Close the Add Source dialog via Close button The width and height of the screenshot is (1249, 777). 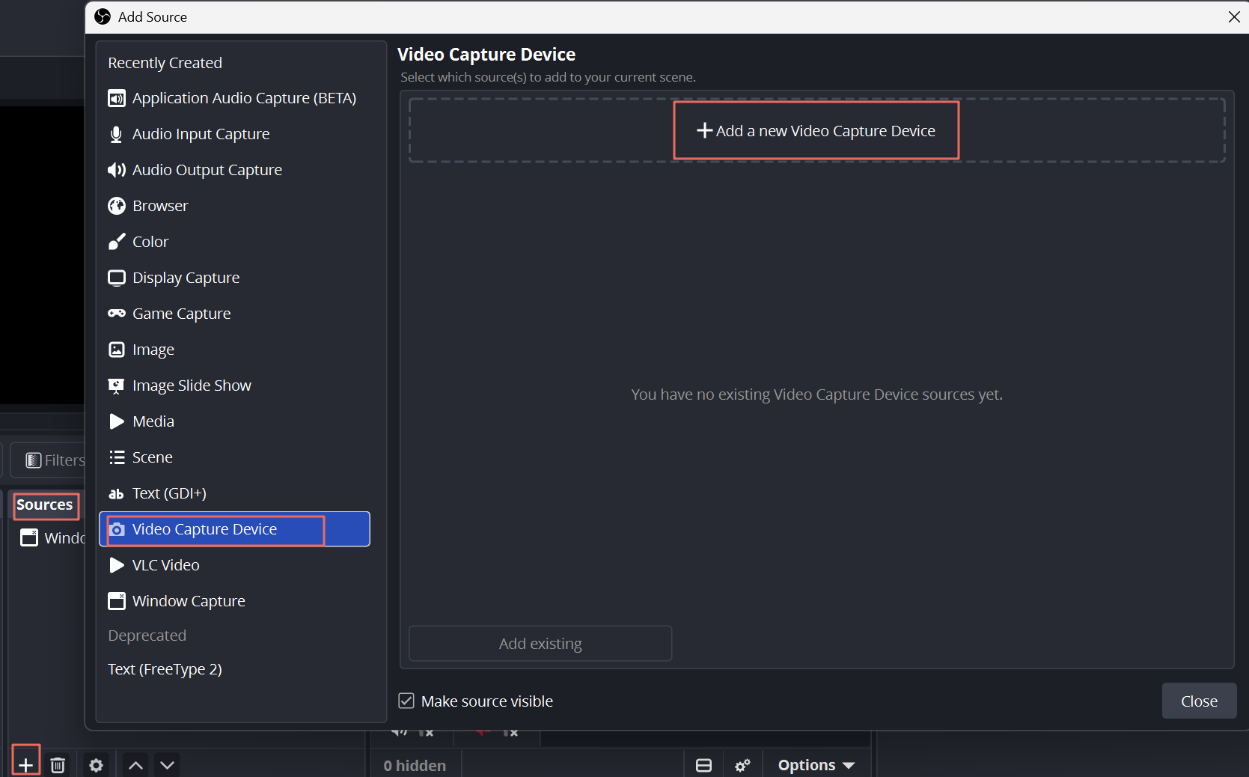tap(1199, 701)
